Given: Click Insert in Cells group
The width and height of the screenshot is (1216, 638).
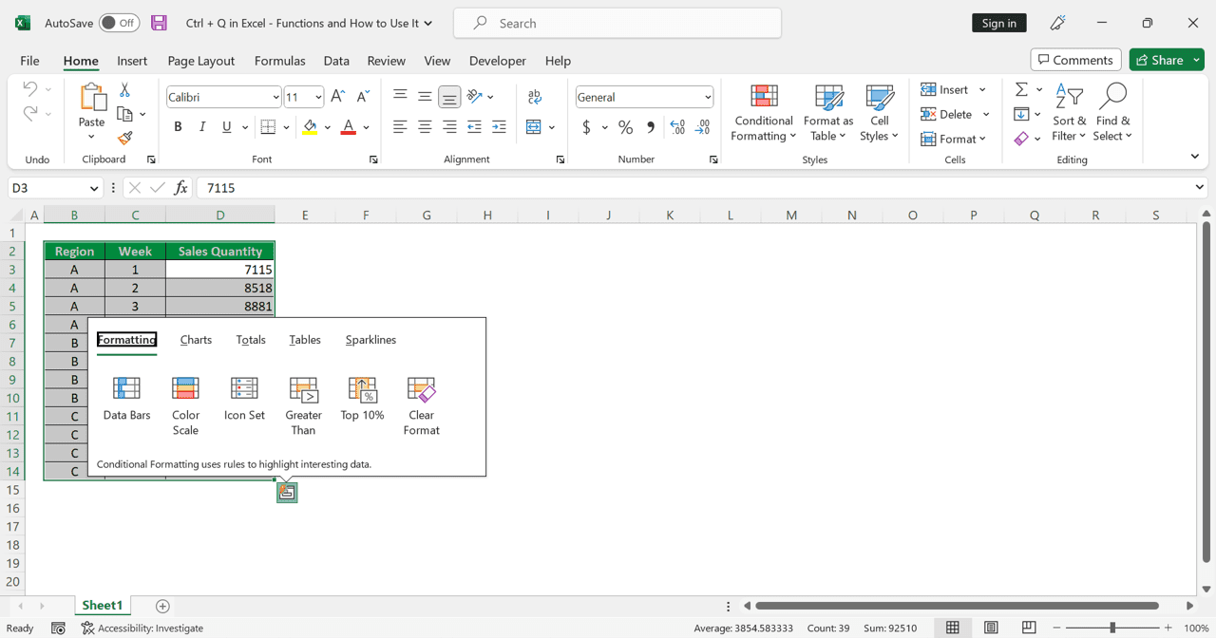Looking at the screenshot, I should (x=945, y=89).
